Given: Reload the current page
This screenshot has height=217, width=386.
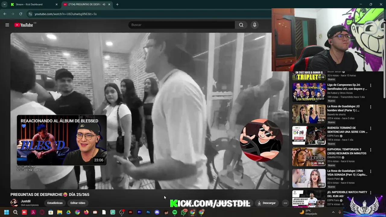Looking at the screenshot, I should [x=21, y=14].
